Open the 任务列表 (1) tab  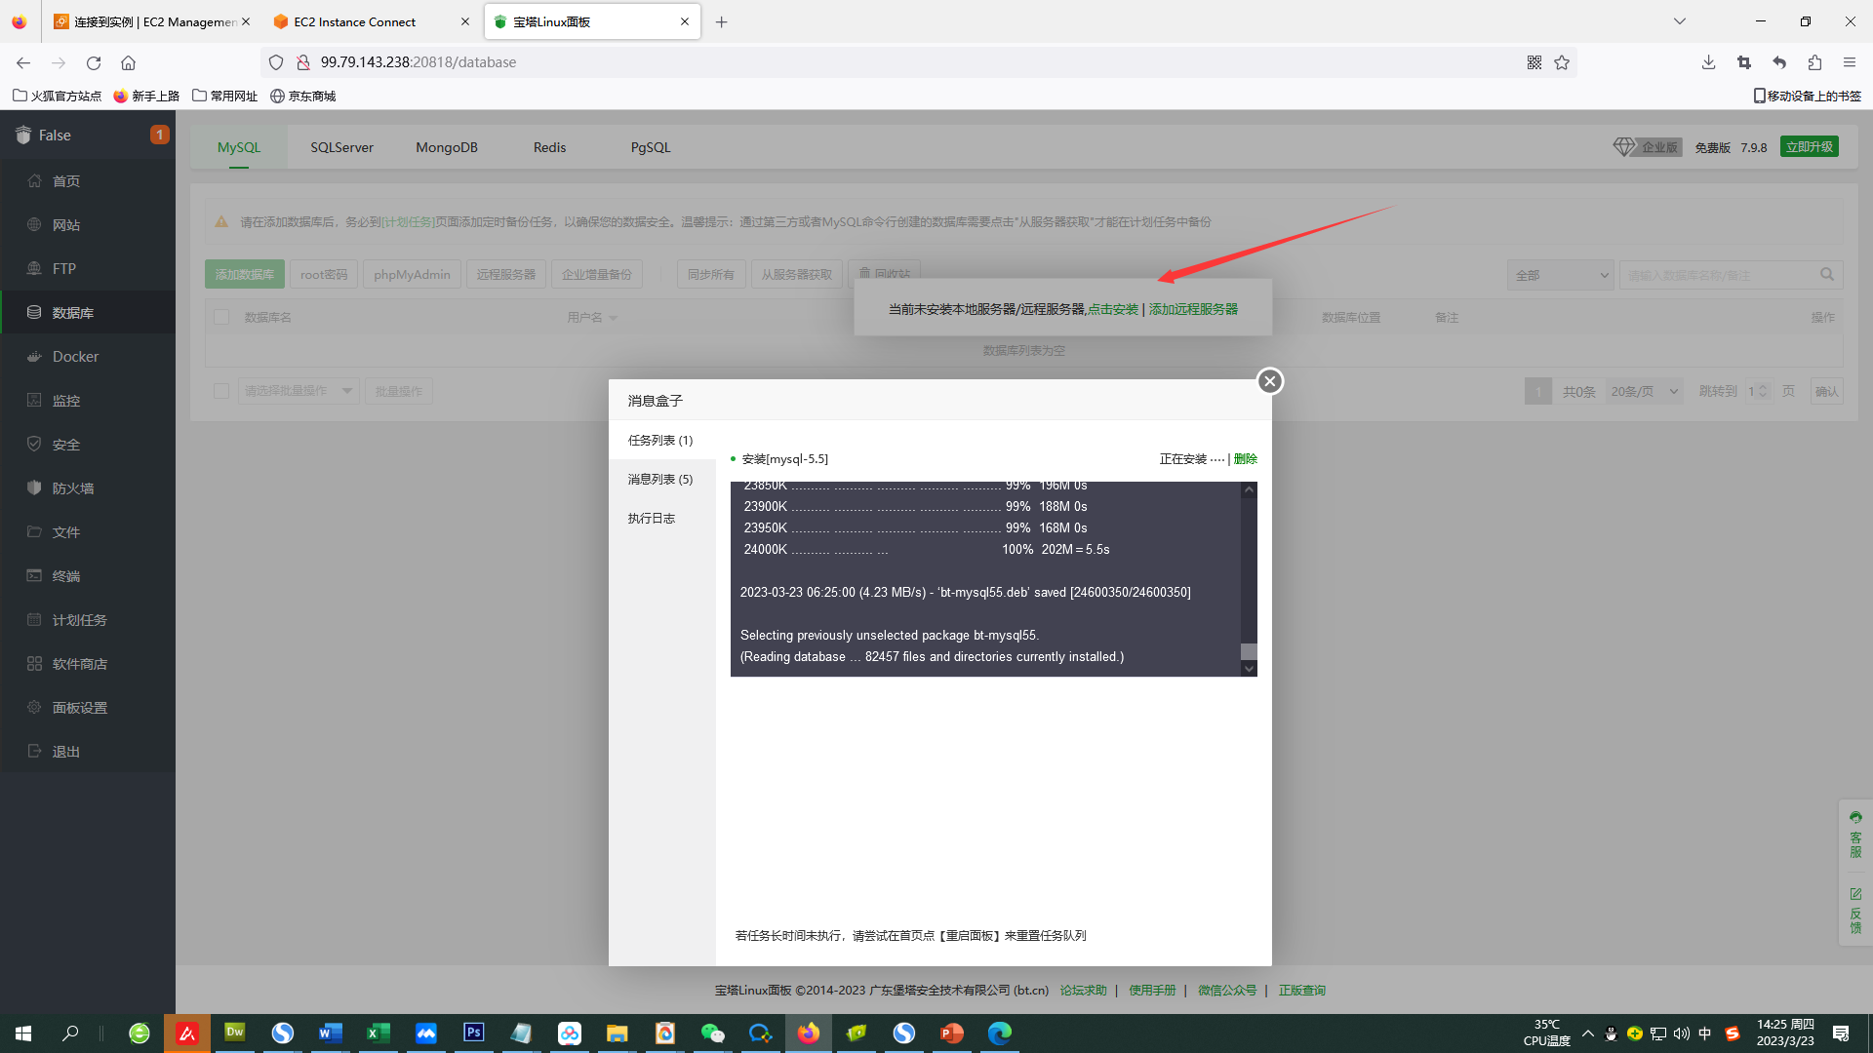point(660,441)
